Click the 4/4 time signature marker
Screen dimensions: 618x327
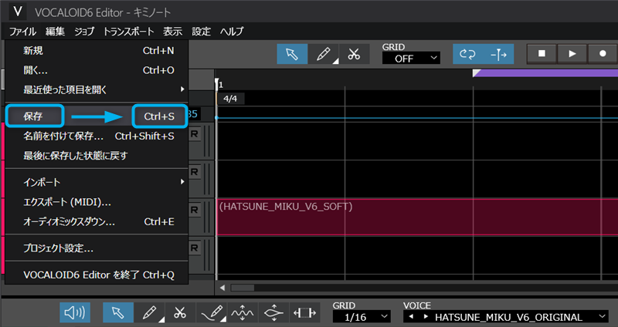[x=230, y=99]
